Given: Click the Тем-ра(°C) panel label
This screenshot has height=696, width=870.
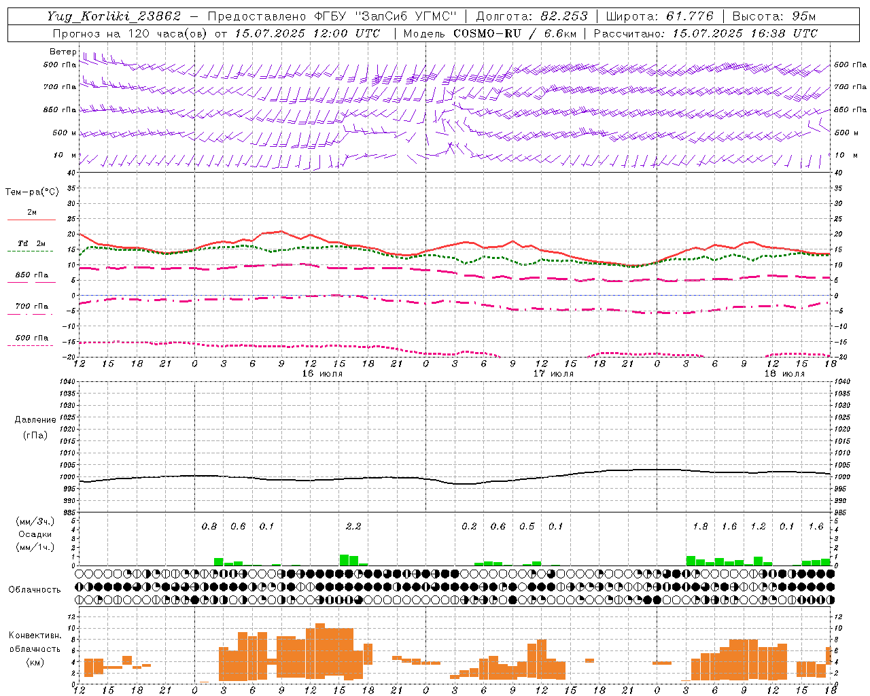Looking at the screenshot, I should point(32,192).
